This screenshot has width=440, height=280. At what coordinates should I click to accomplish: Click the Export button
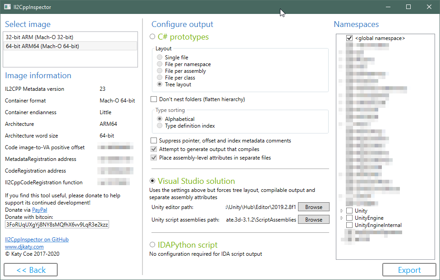coord(409,270)
